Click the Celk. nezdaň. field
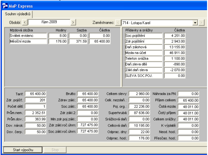 (139, 100)
